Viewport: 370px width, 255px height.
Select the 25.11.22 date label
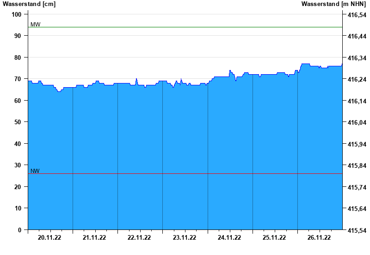pyautogui.click(x=274, y=238)
